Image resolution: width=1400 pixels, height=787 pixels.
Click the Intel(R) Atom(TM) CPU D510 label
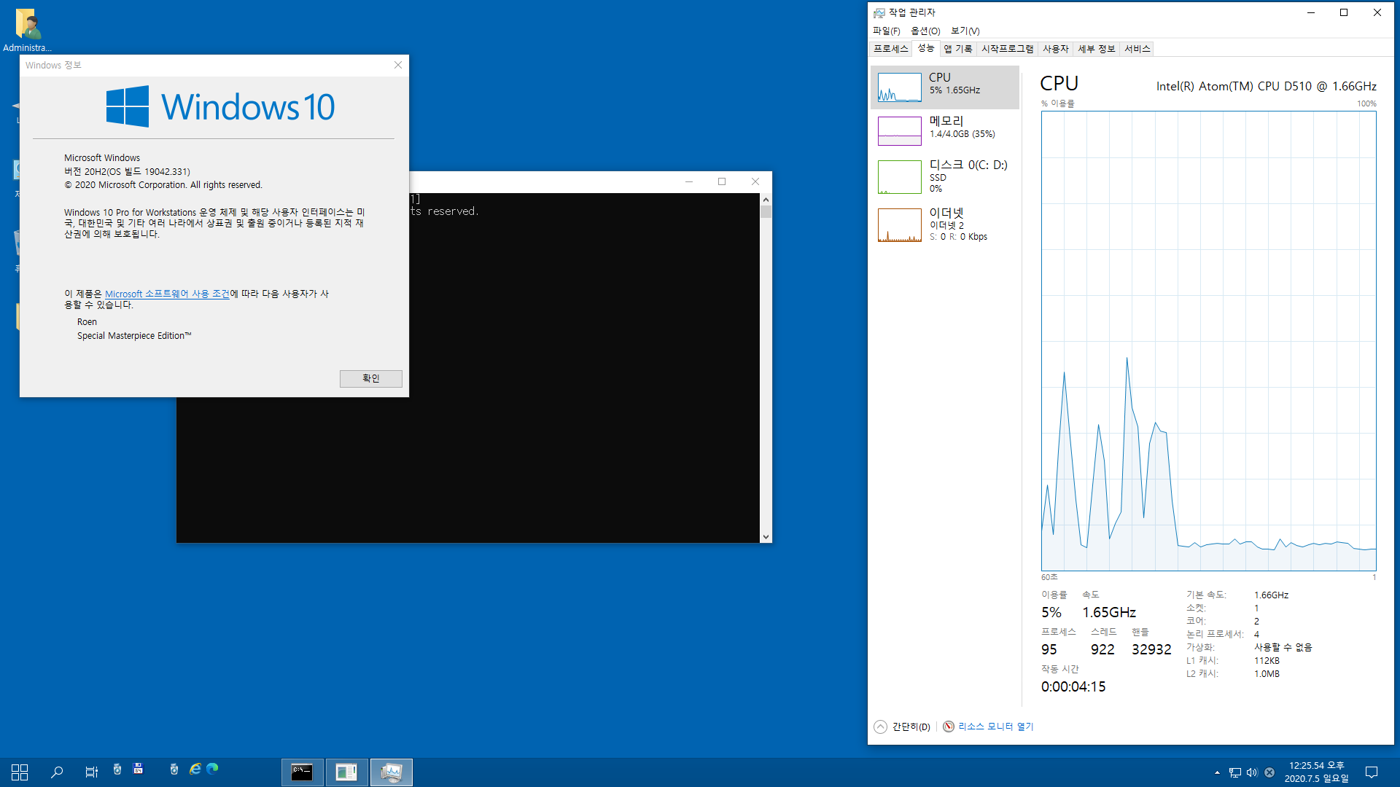pyautogui.click(x=1267, y=86)
